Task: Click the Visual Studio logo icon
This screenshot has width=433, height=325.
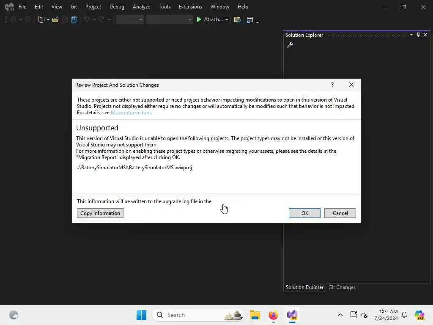Action: click(9, 7)
